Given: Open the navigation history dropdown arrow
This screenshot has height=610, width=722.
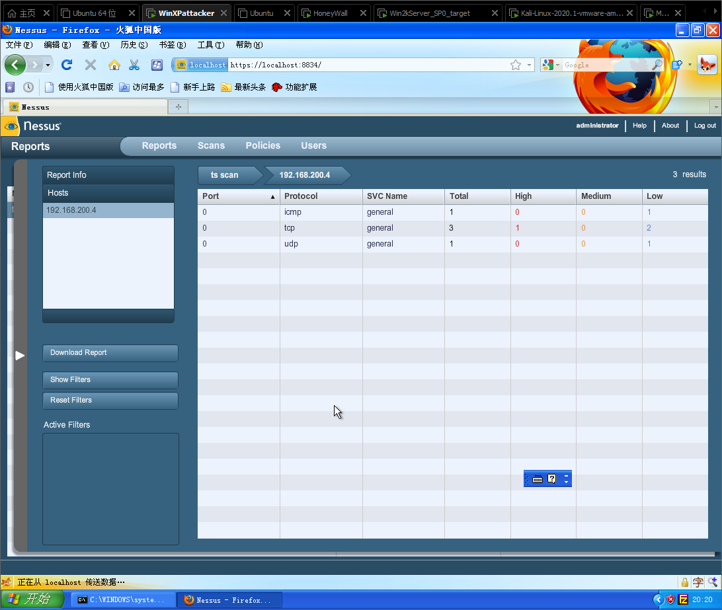Looking at the screenshot, I should [x=48, y=65].
